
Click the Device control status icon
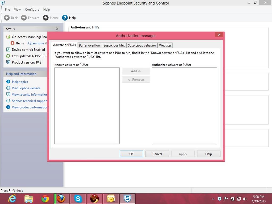[x=8, y=49]
